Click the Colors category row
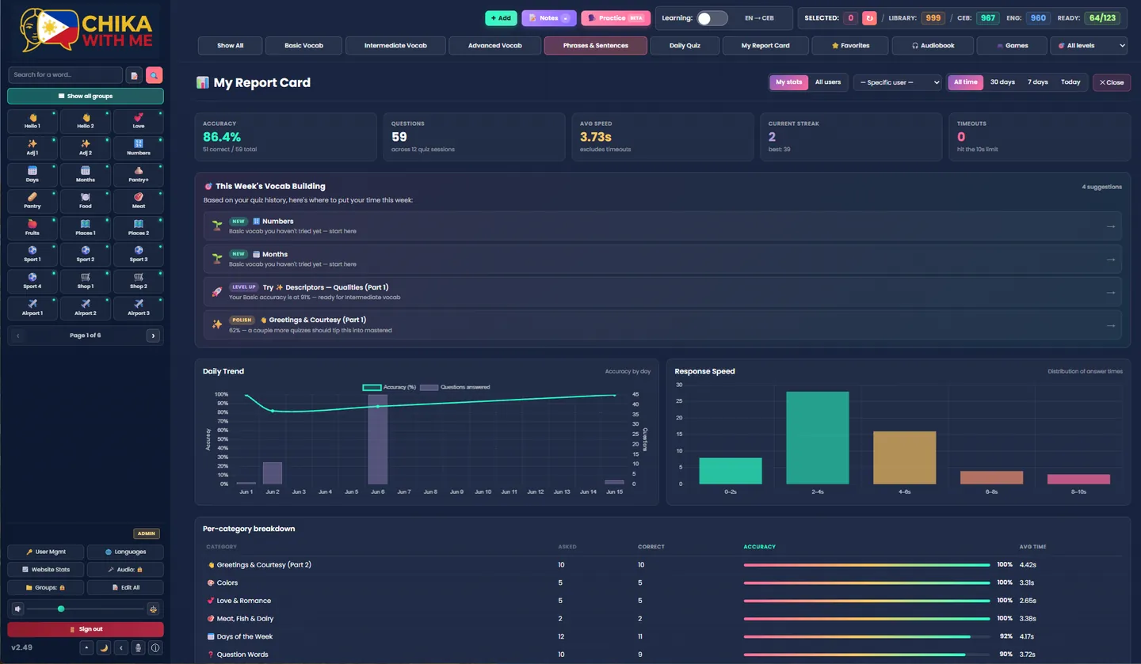The image size is (1141, 664). coord(662,582)
